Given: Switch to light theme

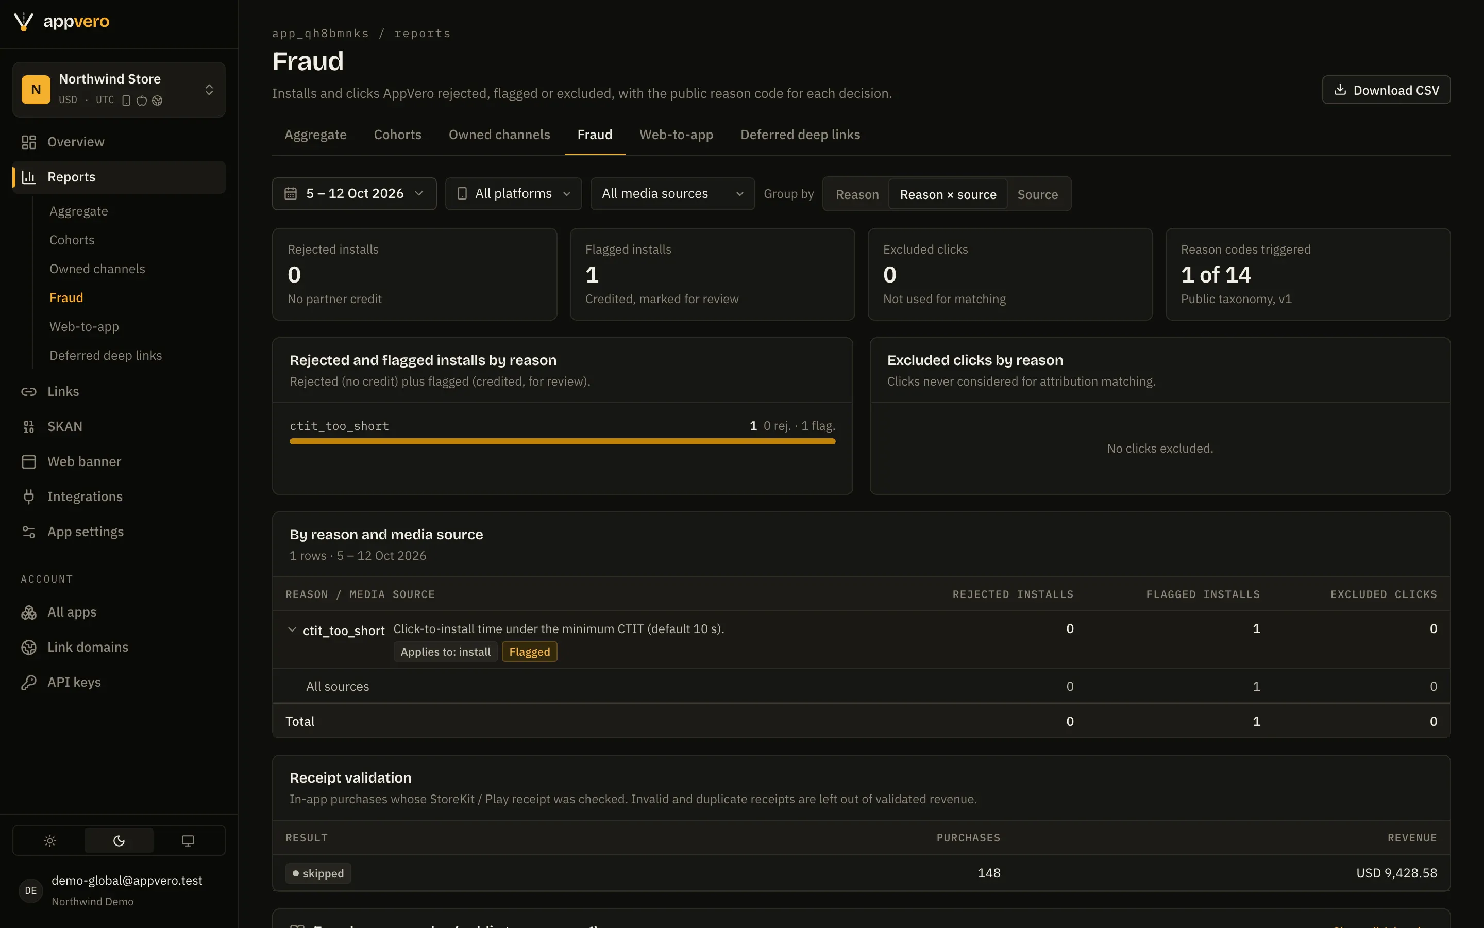Looking at the screenshot, I should [x=49, y=840].
